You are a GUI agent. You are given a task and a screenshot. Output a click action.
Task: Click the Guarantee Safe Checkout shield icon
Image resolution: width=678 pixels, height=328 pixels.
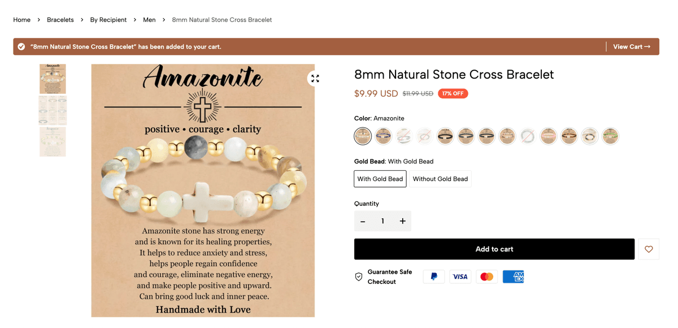click(359, 277)
